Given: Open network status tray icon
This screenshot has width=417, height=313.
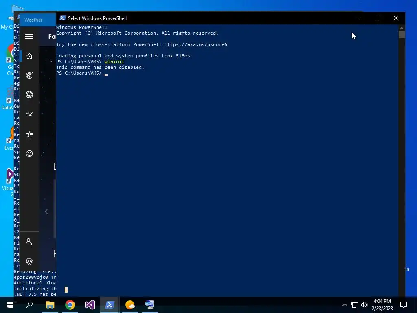Looking at the screenshot, I should click(355, 305).
